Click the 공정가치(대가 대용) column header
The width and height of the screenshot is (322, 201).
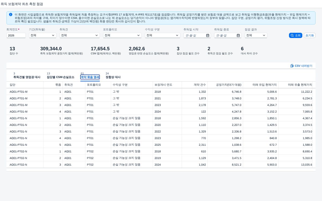point(225,85)
